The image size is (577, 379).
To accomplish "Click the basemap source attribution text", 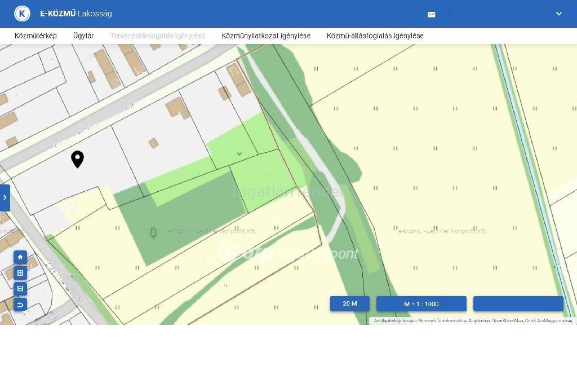I will [x=472, y=321].
